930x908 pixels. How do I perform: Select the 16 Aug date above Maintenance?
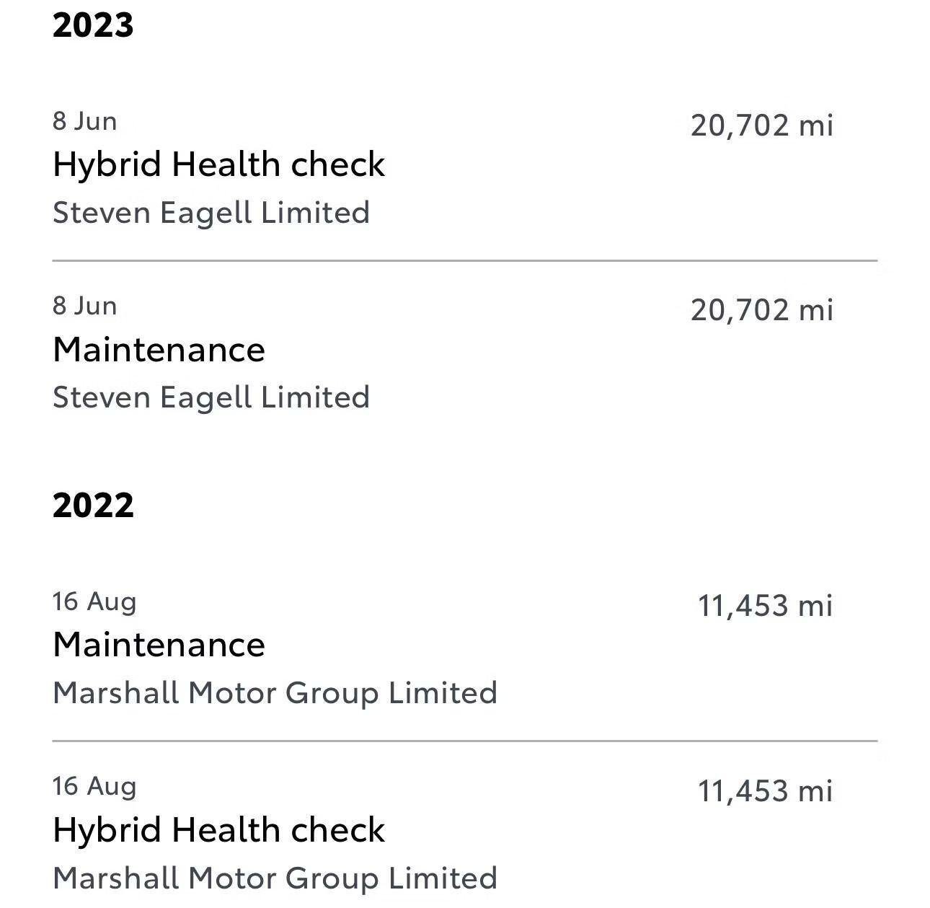pyautogui.click(x=94, y=601)
